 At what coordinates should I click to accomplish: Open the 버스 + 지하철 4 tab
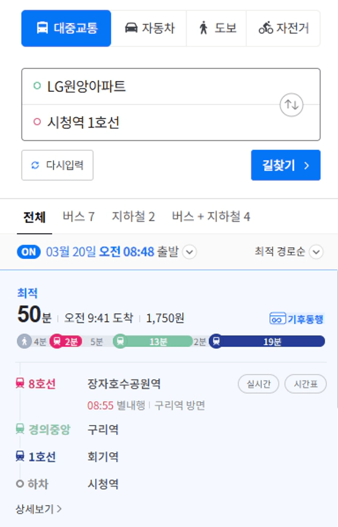[x=211, y=217]
